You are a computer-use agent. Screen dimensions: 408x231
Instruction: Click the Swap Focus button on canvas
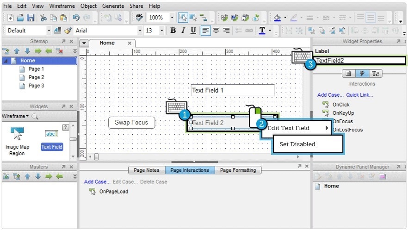[131, 123]
